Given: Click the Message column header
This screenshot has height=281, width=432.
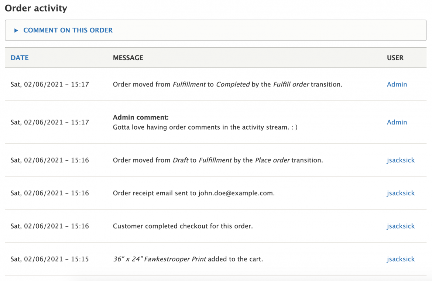Looking at the screenshot, I should (128, 58).
